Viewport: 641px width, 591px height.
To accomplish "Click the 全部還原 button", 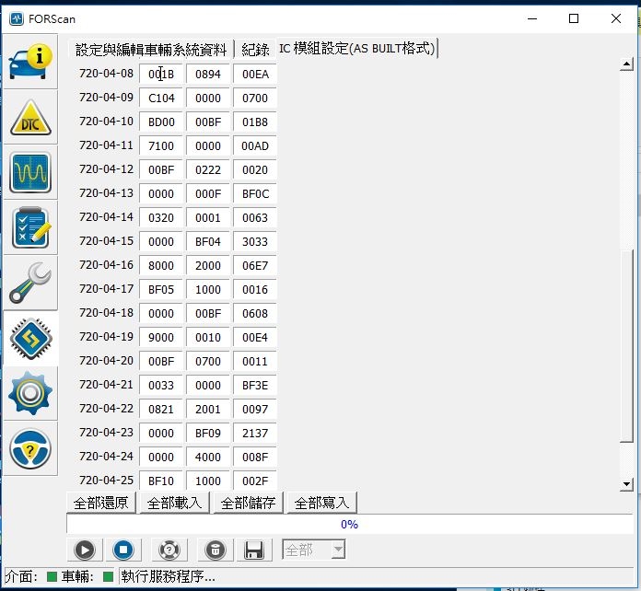I will (101, 503).
